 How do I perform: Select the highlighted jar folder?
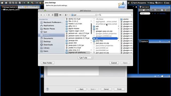(x=105, y=38)
